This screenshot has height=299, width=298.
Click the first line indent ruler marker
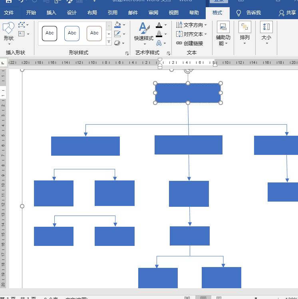tap(160, 60)
